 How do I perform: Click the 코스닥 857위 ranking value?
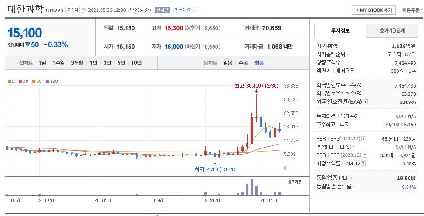point(401,54)
